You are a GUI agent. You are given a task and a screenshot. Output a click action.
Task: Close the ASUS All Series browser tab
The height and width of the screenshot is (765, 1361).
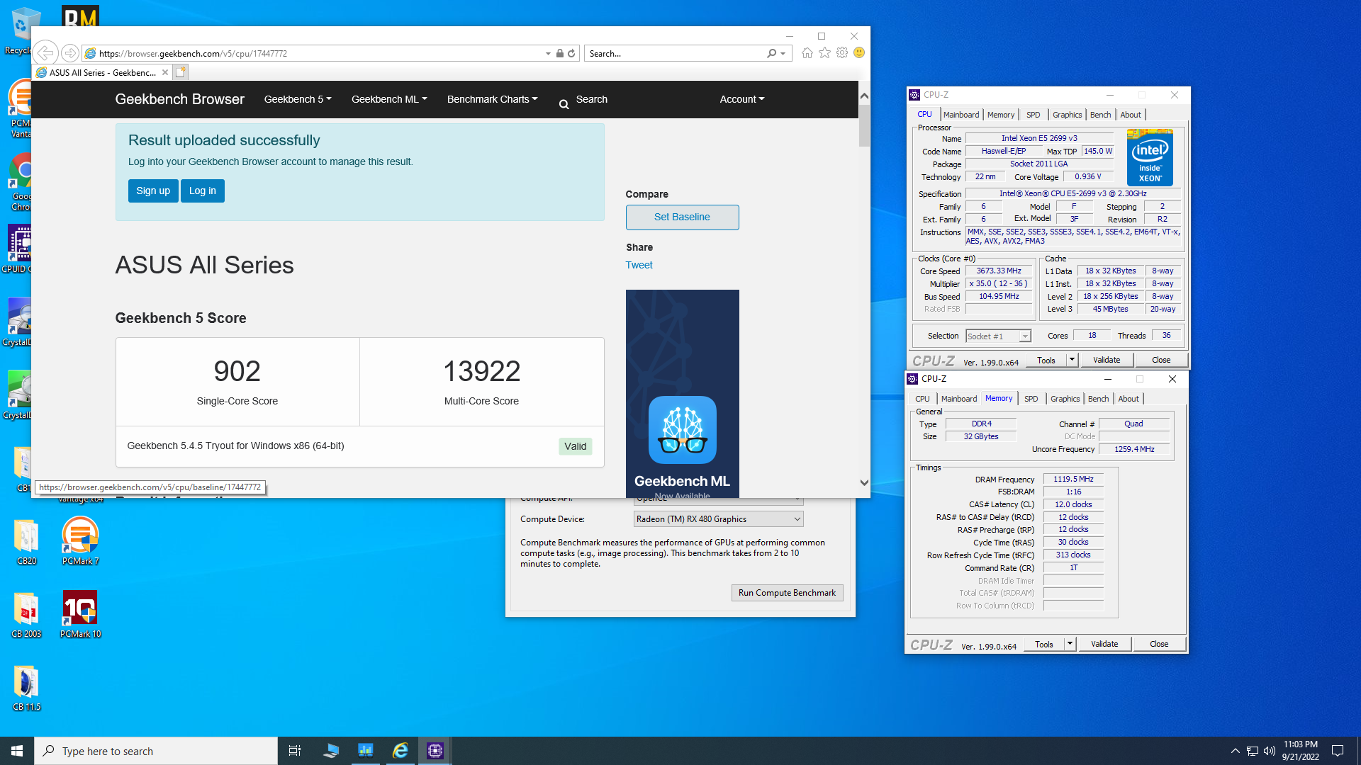coord(165,72)
